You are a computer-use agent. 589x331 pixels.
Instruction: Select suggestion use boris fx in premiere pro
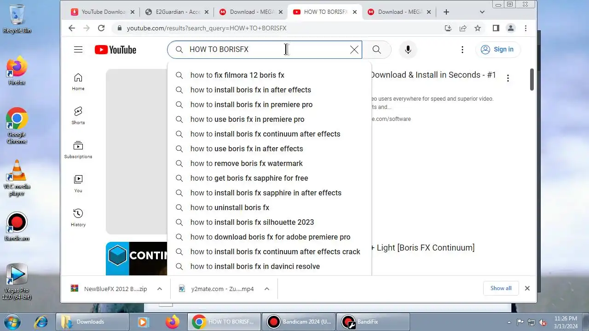[x=269, y=119]
